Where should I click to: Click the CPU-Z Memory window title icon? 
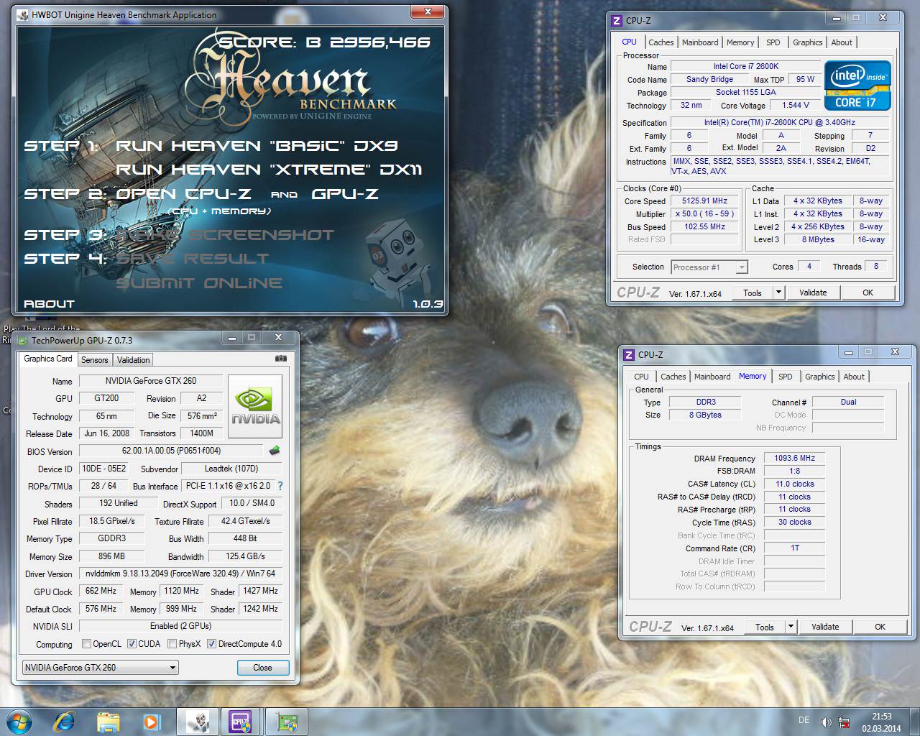point(629,354)
